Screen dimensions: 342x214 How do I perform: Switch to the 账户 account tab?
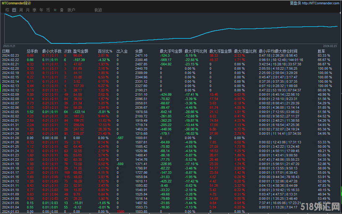point(71,10)
